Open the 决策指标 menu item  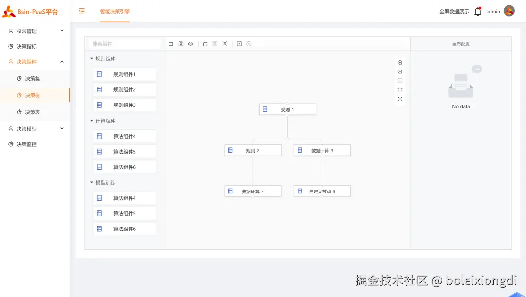pyautogui.click(x=35, y=46)
